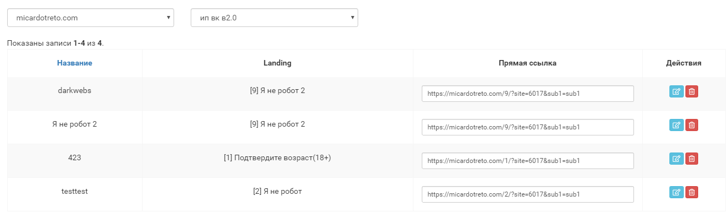This screenshot has width=728, height=223.
Task: Open the ип вк в2.0 dropdown
Action: pyautogui.click(x=274, y=18)
